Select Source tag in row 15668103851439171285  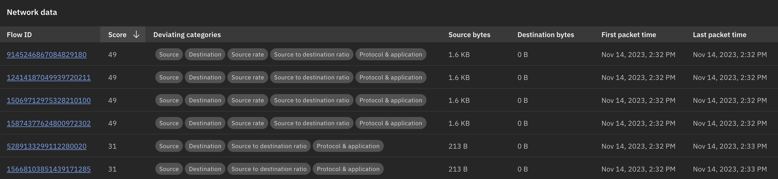click(x=169, y=169)
